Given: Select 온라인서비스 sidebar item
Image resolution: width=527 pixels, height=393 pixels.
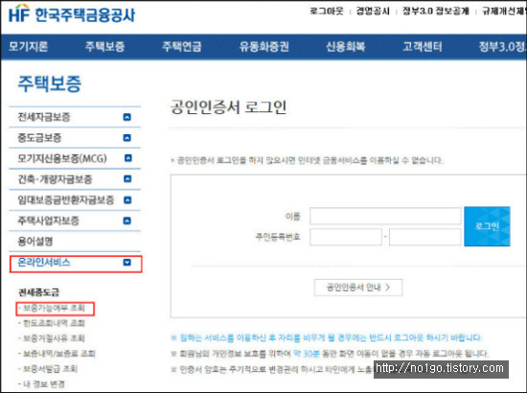Looking at the screenshot, I should (x=44, y=263).
